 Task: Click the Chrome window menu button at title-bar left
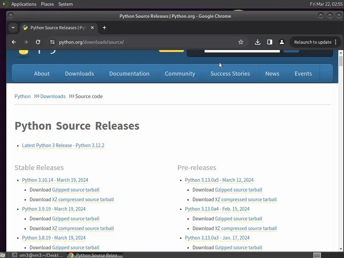click(10, 15)
